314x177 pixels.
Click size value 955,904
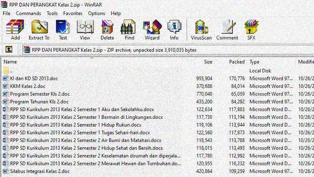point(204,78)
